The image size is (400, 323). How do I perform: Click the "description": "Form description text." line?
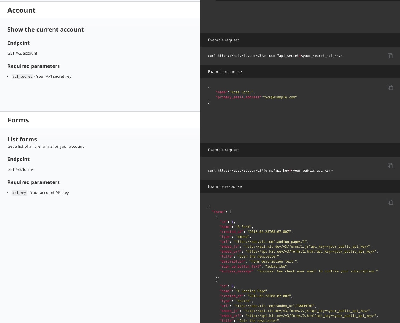(259, 261)
